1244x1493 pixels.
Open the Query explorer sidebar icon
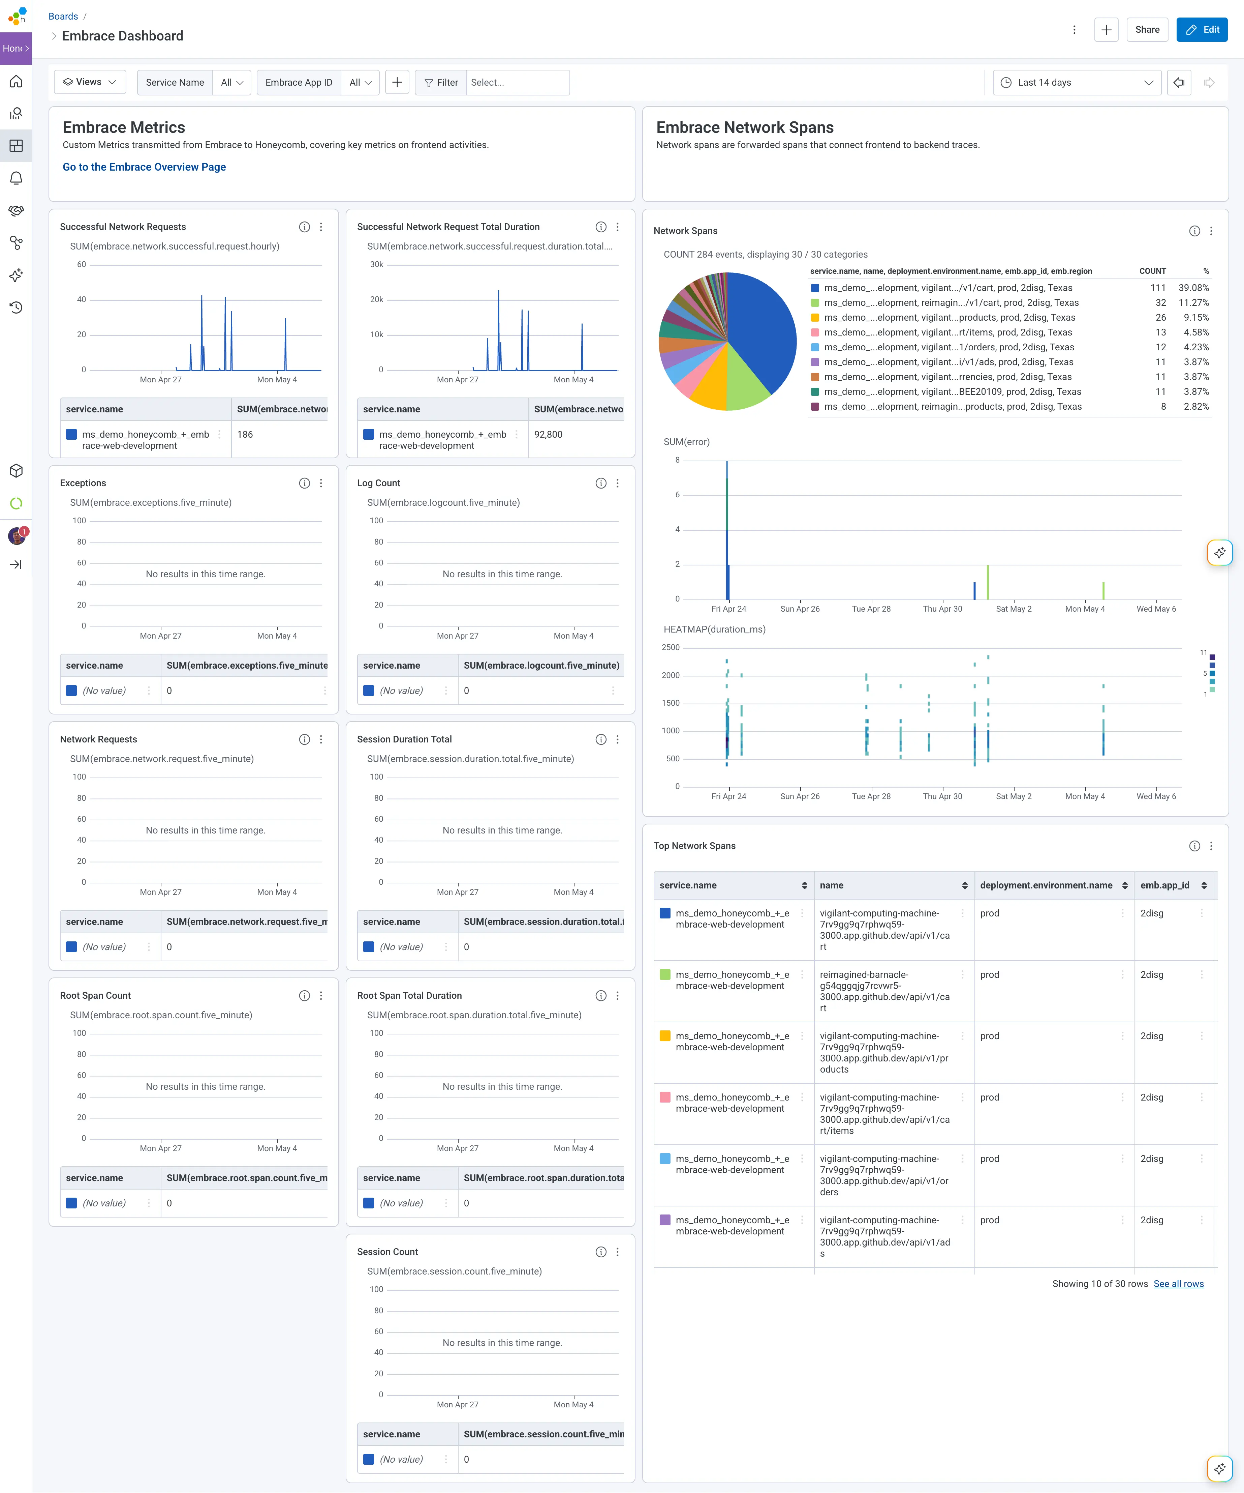click(15, 114)
